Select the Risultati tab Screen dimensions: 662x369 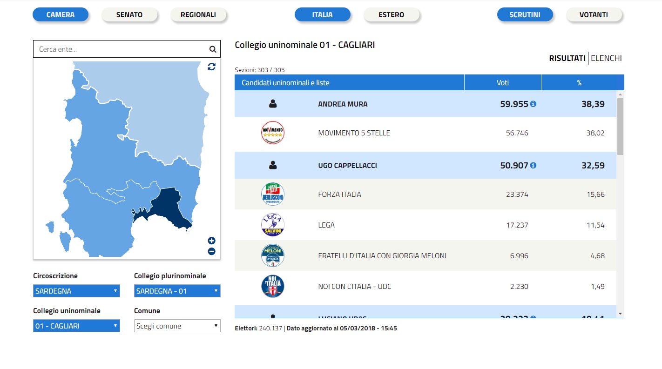[x=567, y=58]
